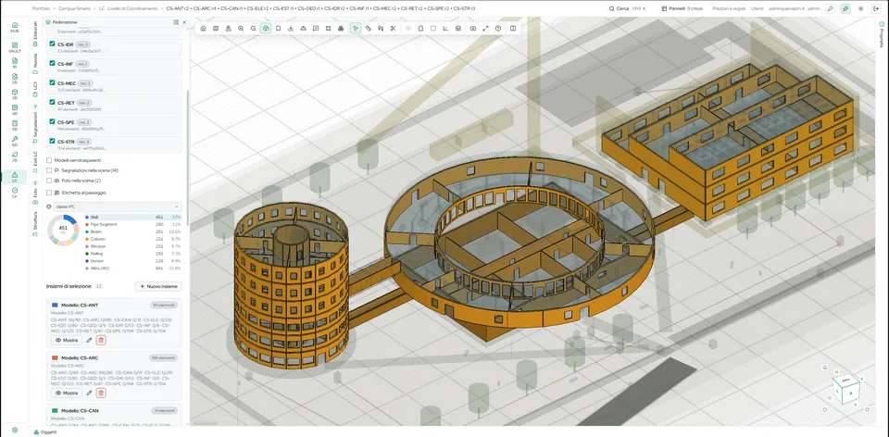This screenshot has width=889, height=437.
Task: Open the Segnalazioni vertical tab
Action: pyautogui.click(x=35, y=122)
